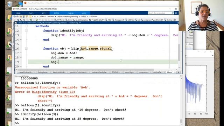The height and width of the screenshot is (126, 224).
Task: Click the green Run arrow in quick toolbar
Action: pos(37,20)
